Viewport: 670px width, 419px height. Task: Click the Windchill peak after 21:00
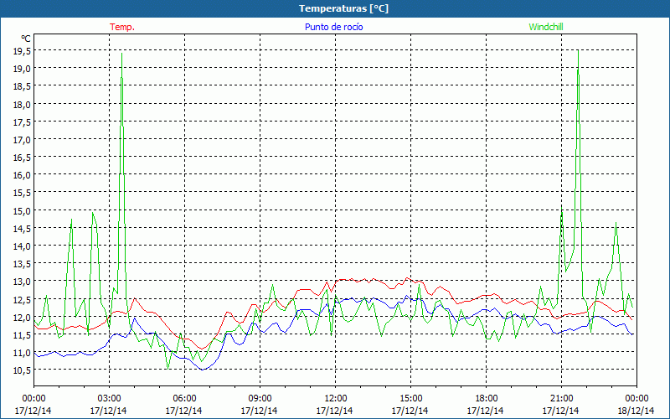(578, 51)
